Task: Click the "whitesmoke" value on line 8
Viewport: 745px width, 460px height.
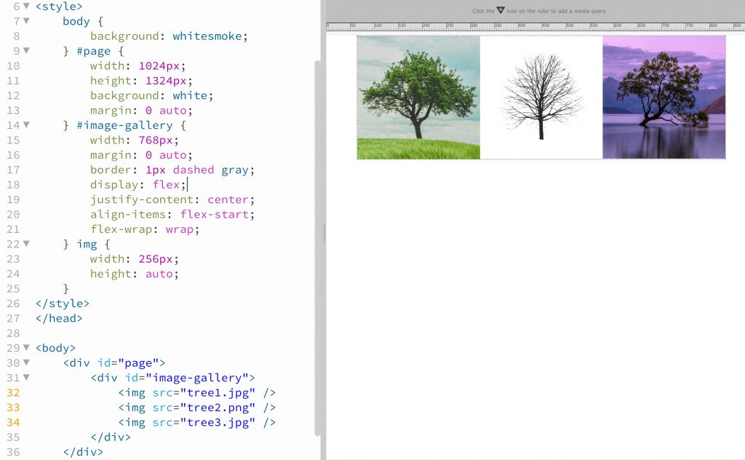Action: pos(207,36)
